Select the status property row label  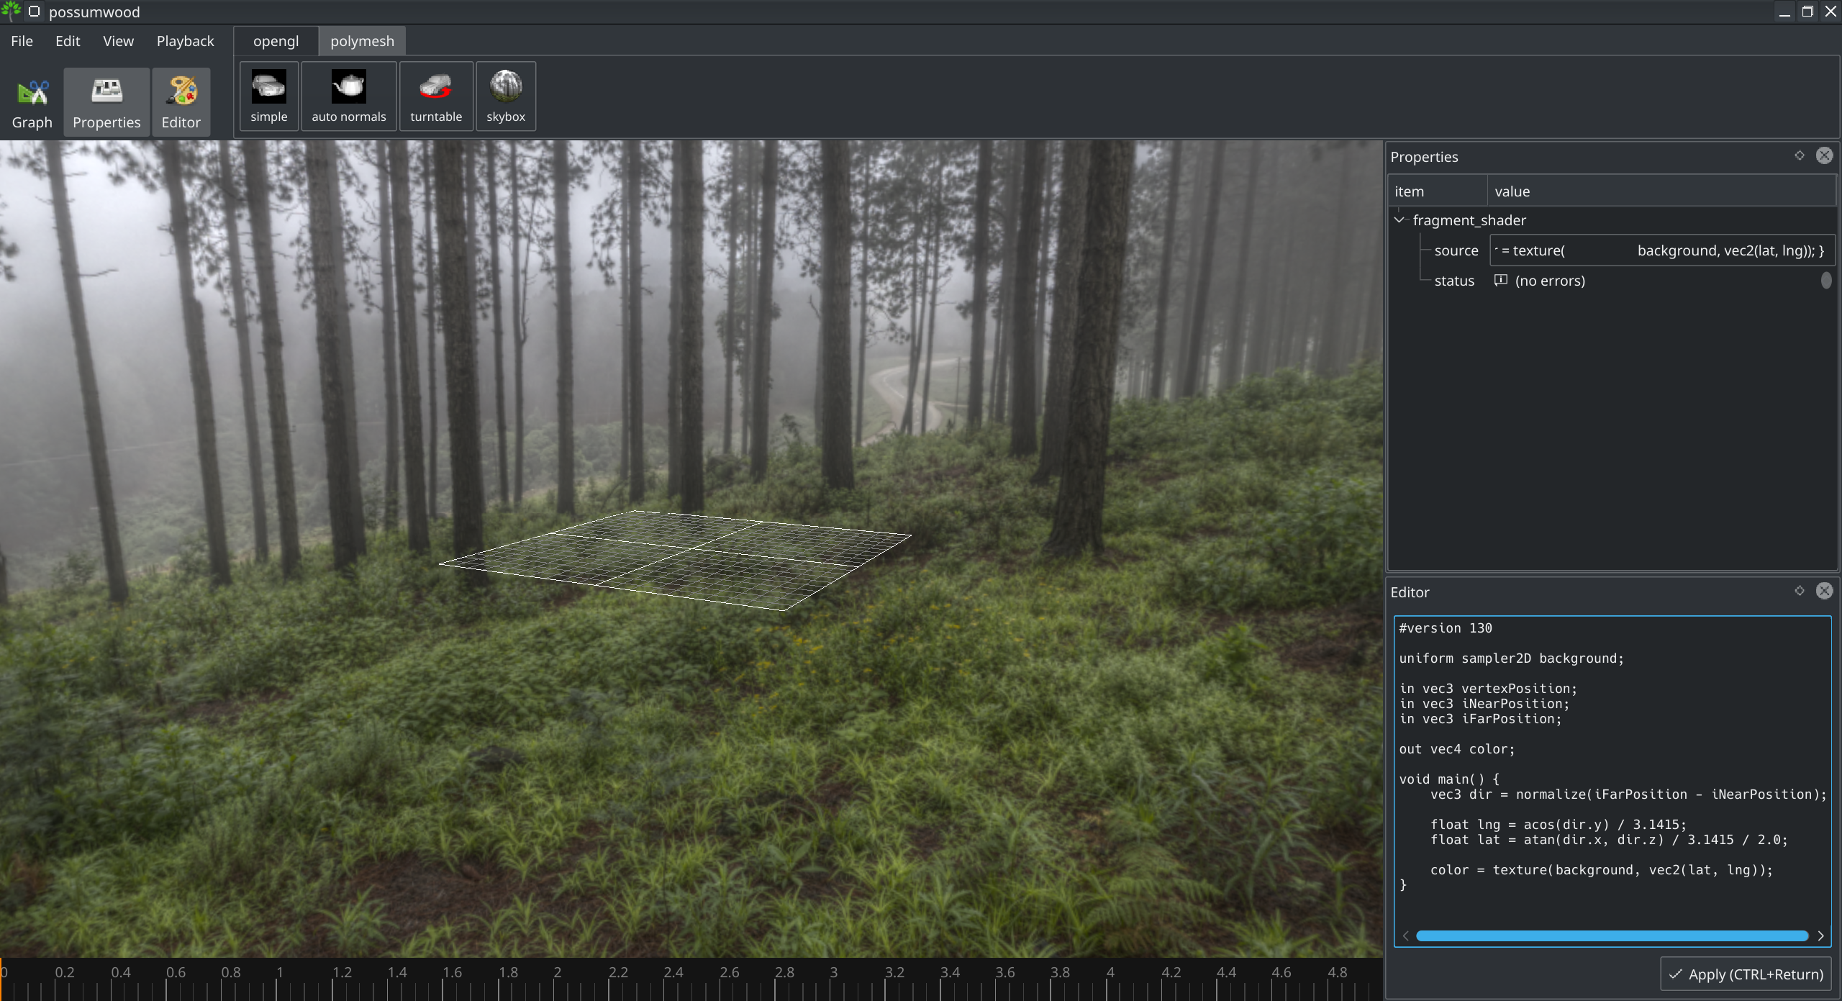1454,281
